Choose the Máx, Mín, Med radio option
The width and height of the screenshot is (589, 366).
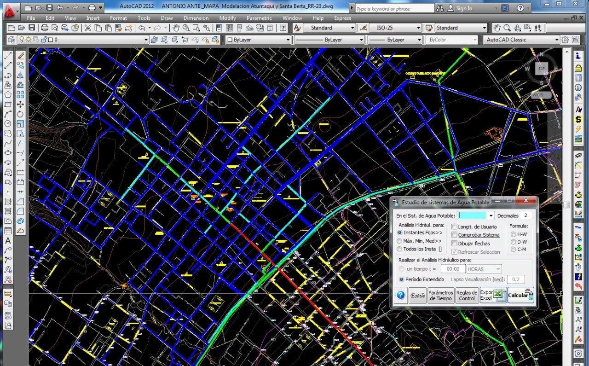point(399,241)
